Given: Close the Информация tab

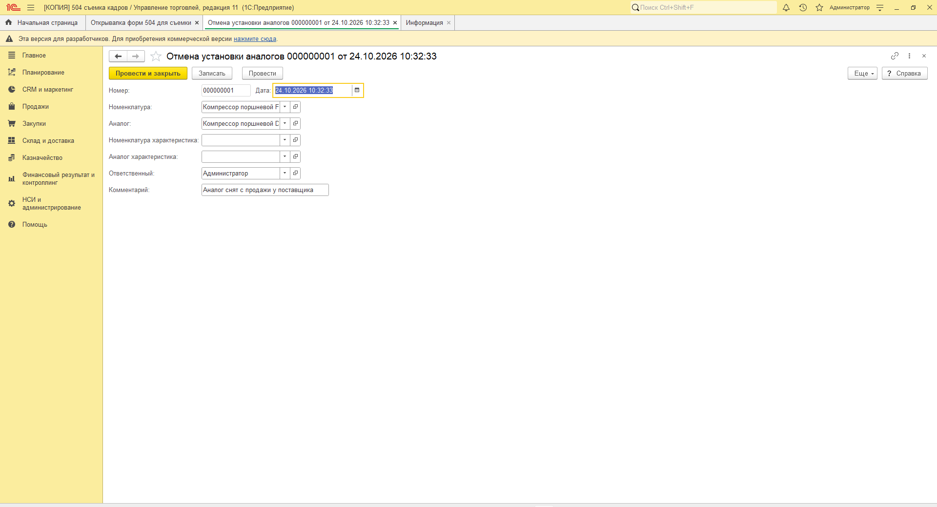Looking at the screenshot, I should point(448,23).
